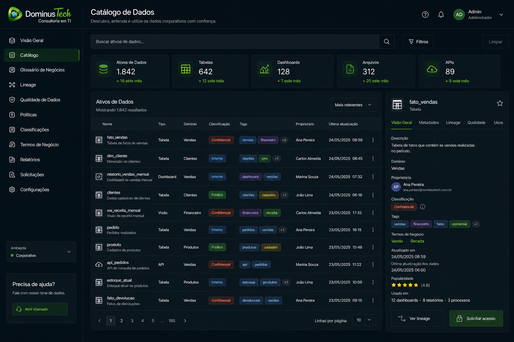The image size is (514, 342).
Task: Open row menu for produto
Action: point(373,247)
